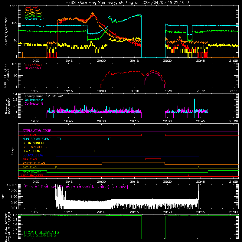Click the orange 6-12 keV flare peak
242x242 pixels.
tap(93, 13)
